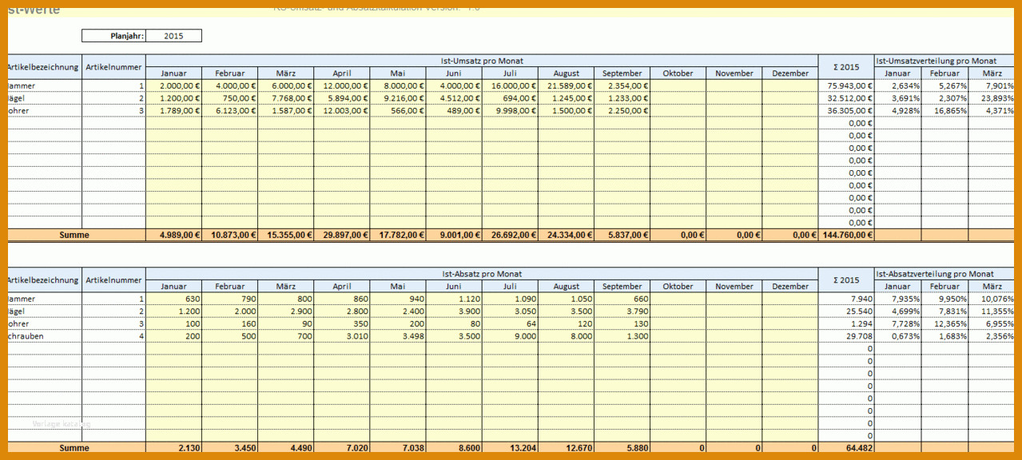Viewport: 1022px width, 460px height.
Task: Click the Nägel September quantity 3.790
Action: [622, 311]
